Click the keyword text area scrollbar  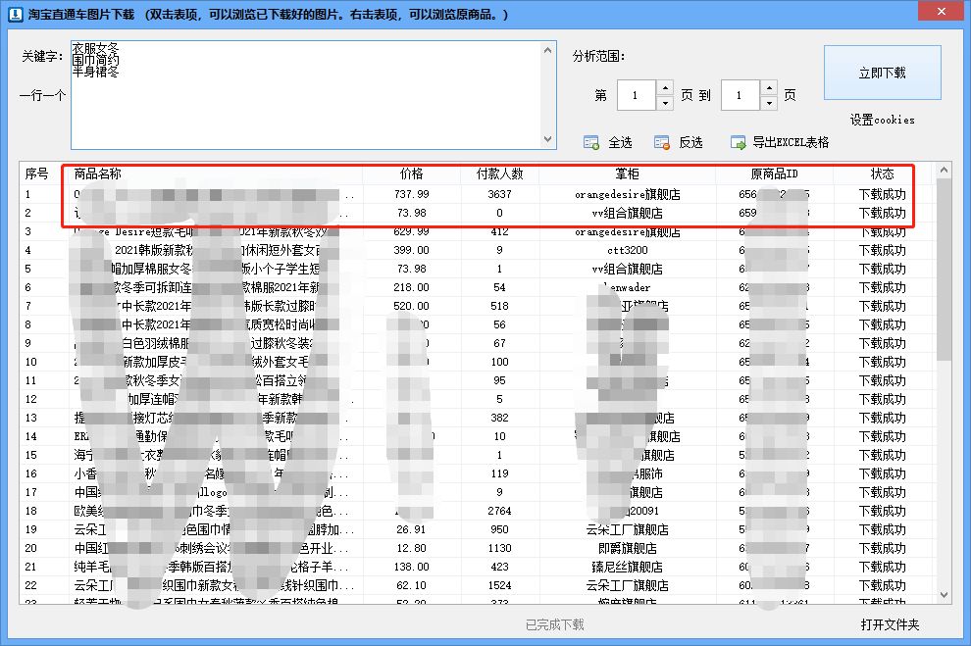548,93
